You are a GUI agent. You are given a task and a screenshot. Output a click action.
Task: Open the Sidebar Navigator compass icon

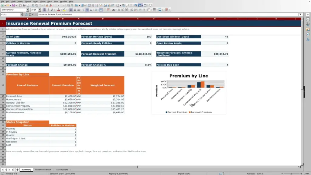point(308,35)
